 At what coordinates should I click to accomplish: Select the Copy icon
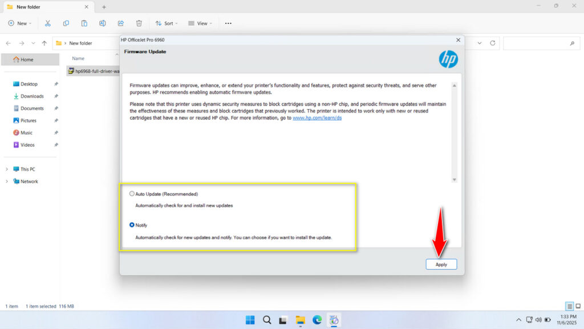[x=66, y=23]
